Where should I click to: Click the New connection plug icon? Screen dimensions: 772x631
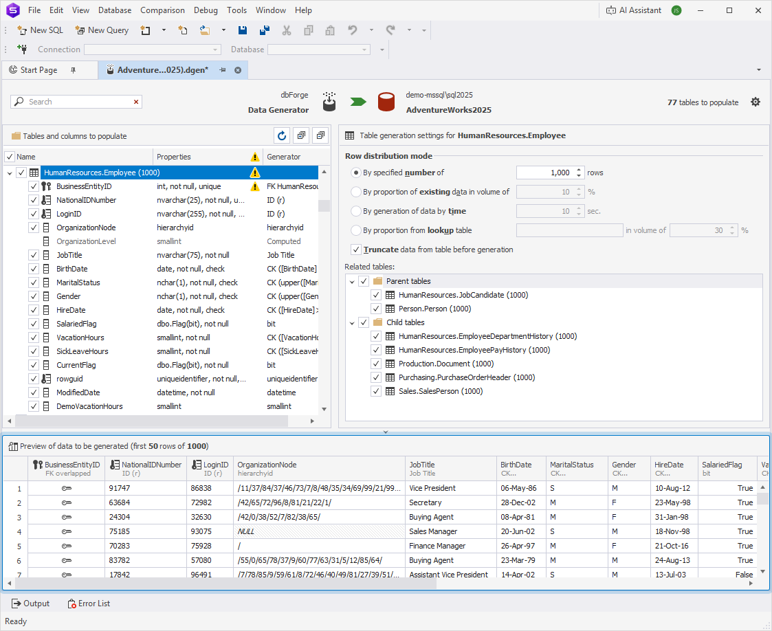22,49
